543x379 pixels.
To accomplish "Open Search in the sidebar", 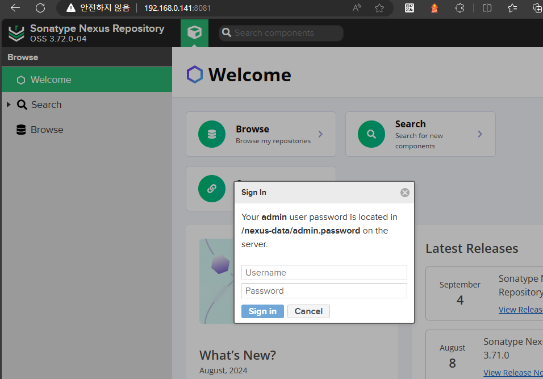I will [47, 105].
